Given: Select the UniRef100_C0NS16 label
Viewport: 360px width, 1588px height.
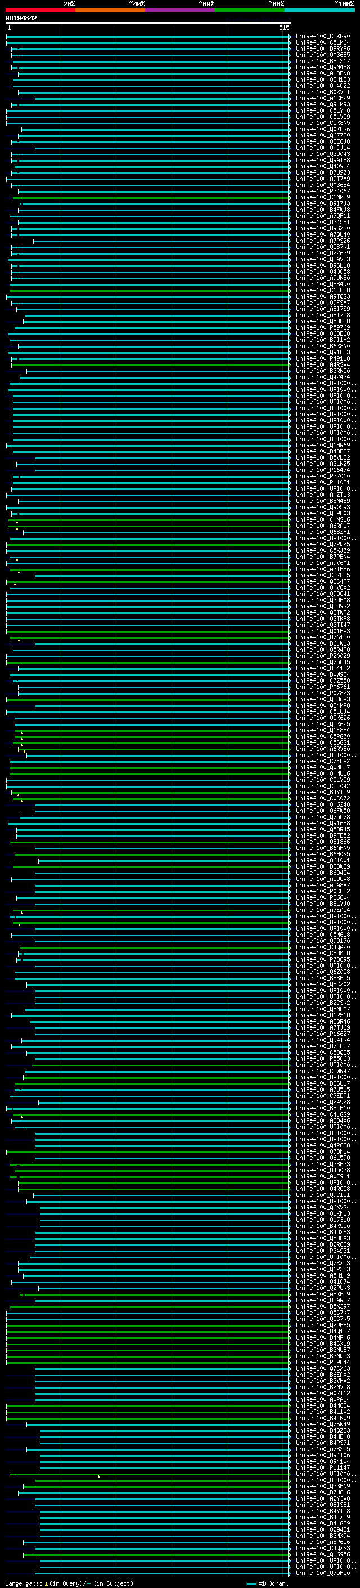Looking at the screenshot, I should pyautogui.click(x=323, y=520).
